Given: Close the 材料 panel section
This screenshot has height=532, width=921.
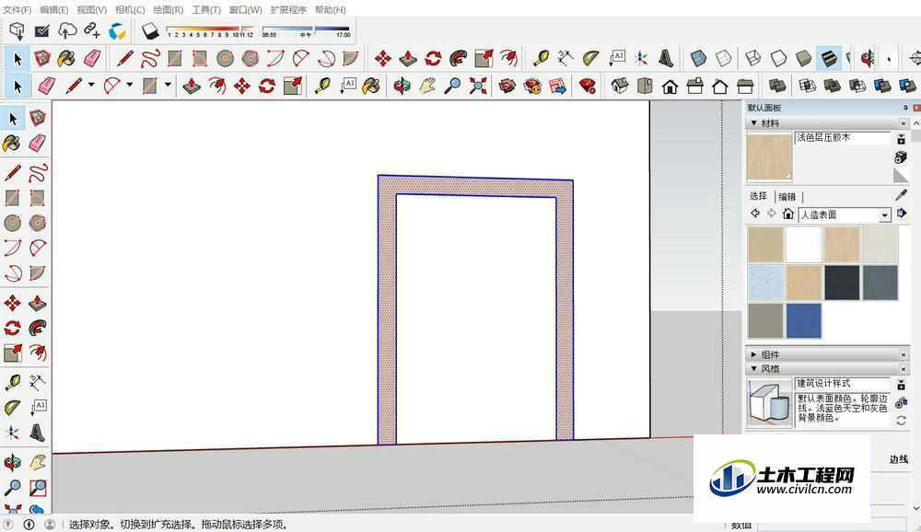Looking at the screenshot, I should (x=904, y=123).
